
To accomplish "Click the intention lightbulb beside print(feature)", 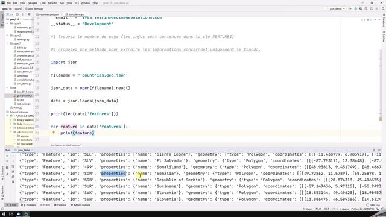I will 54,133.
